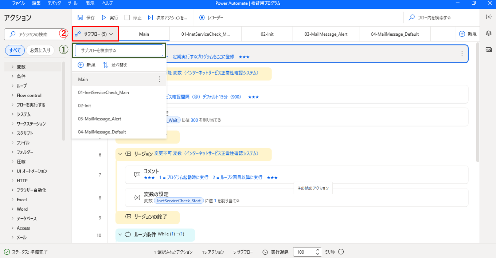Click the variable set icon on line 8
Image resolution: width=496 pixels, height=258 pixels.
(137, 197)
